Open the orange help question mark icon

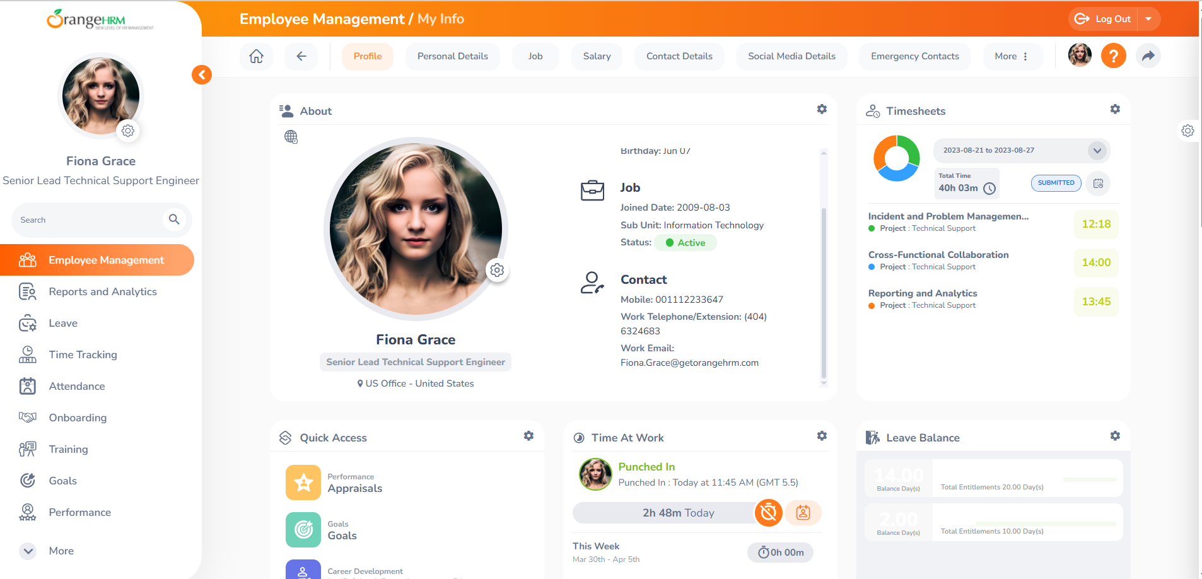[x=1113, y=56]
